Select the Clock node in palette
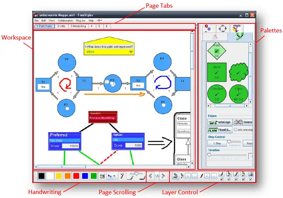The width and height of the screenshot is (283, 198). 239,94
